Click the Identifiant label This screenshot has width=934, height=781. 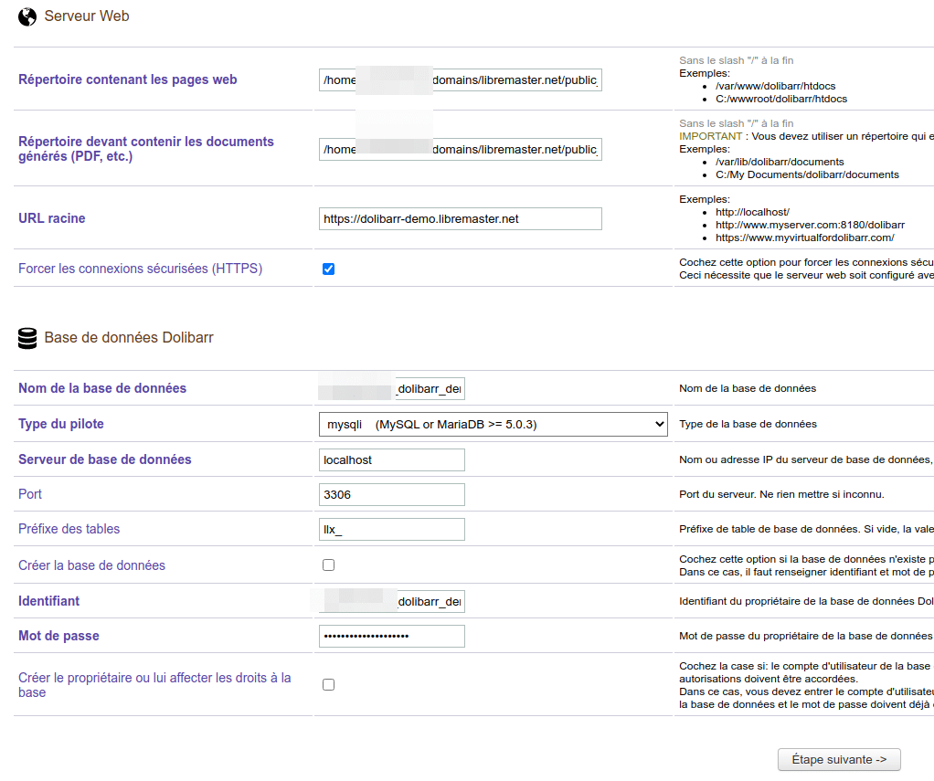pyautogui.click(x=48, y=601)
